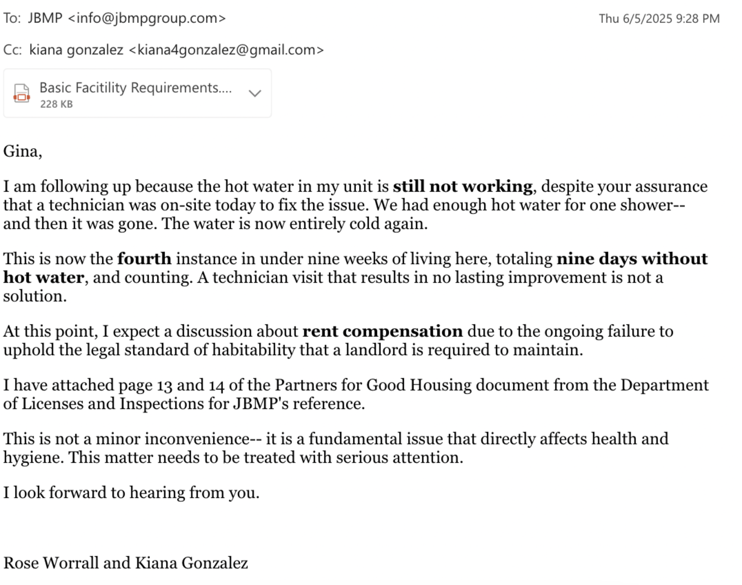Click the greeting Gina
Screen dimensions: 742x585
coord(22,152)
